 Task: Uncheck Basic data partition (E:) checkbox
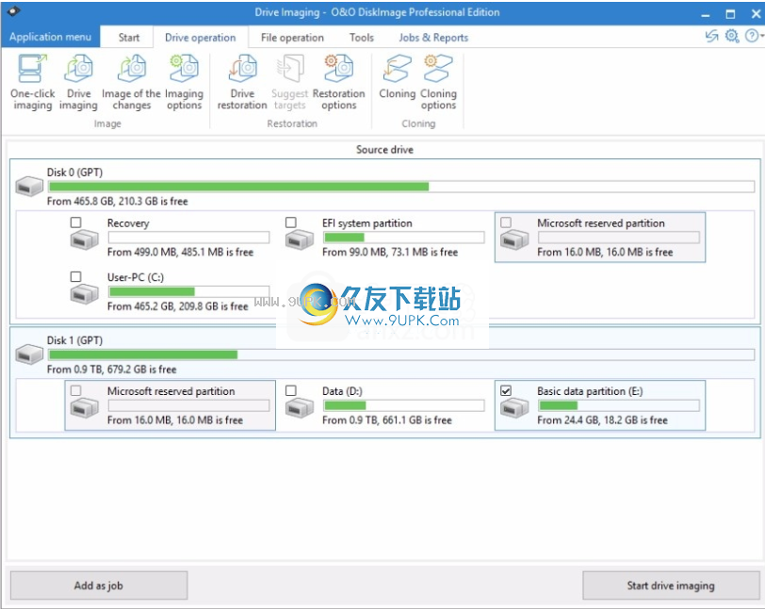click(506, 390)
